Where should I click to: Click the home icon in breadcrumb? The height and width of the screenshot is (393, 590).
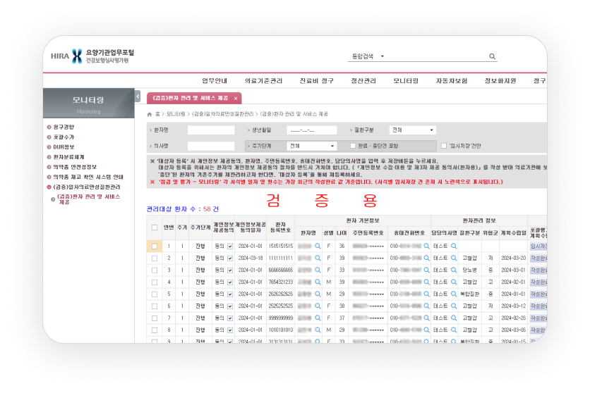point(149,113)
